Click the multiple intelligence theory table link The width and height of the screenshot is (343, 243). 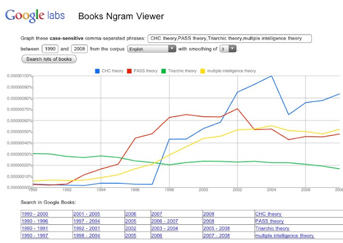point(285,235)
